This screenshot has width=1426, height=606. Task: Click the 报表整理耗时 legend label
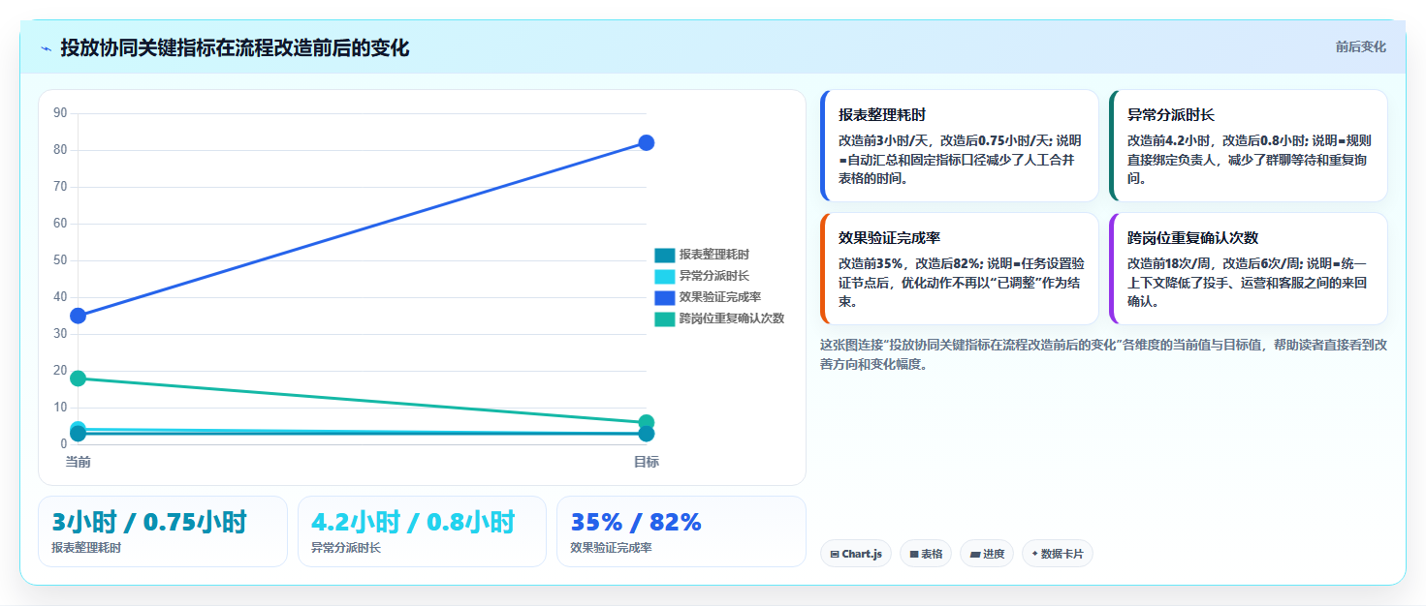(x=713, y=255)
